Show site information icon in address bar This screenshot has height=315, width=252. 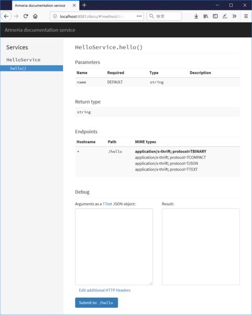coord(54,16)
